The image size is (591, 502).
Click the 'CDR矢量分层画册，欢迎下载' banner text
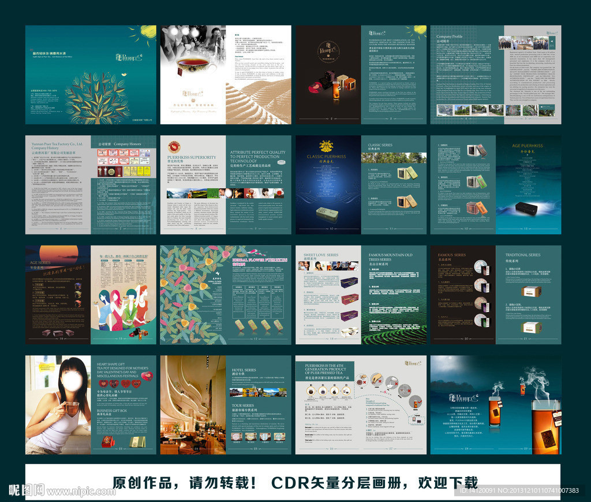(x=374, y=483)
